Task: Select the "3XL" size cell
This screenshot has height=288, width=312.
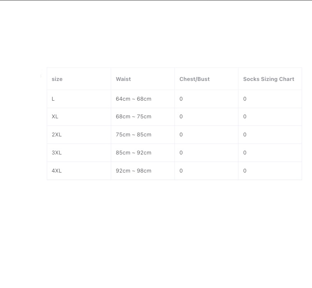Action: [57, 153]
